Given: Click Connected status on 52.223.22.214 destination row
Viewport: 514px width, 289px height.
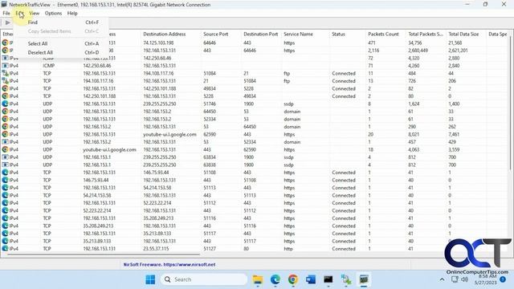Looking at the screenshot, I should (344, 203).
